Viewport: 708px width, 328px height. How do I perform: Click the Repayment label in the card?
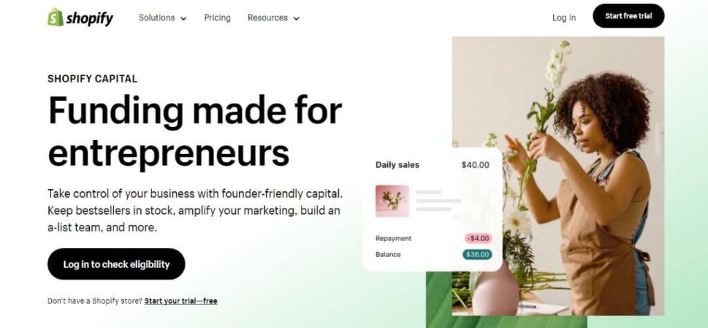coord(393,238)
